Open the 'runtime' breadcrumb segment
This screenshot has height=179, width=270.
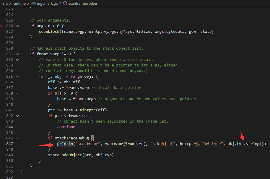click(19, 4)
